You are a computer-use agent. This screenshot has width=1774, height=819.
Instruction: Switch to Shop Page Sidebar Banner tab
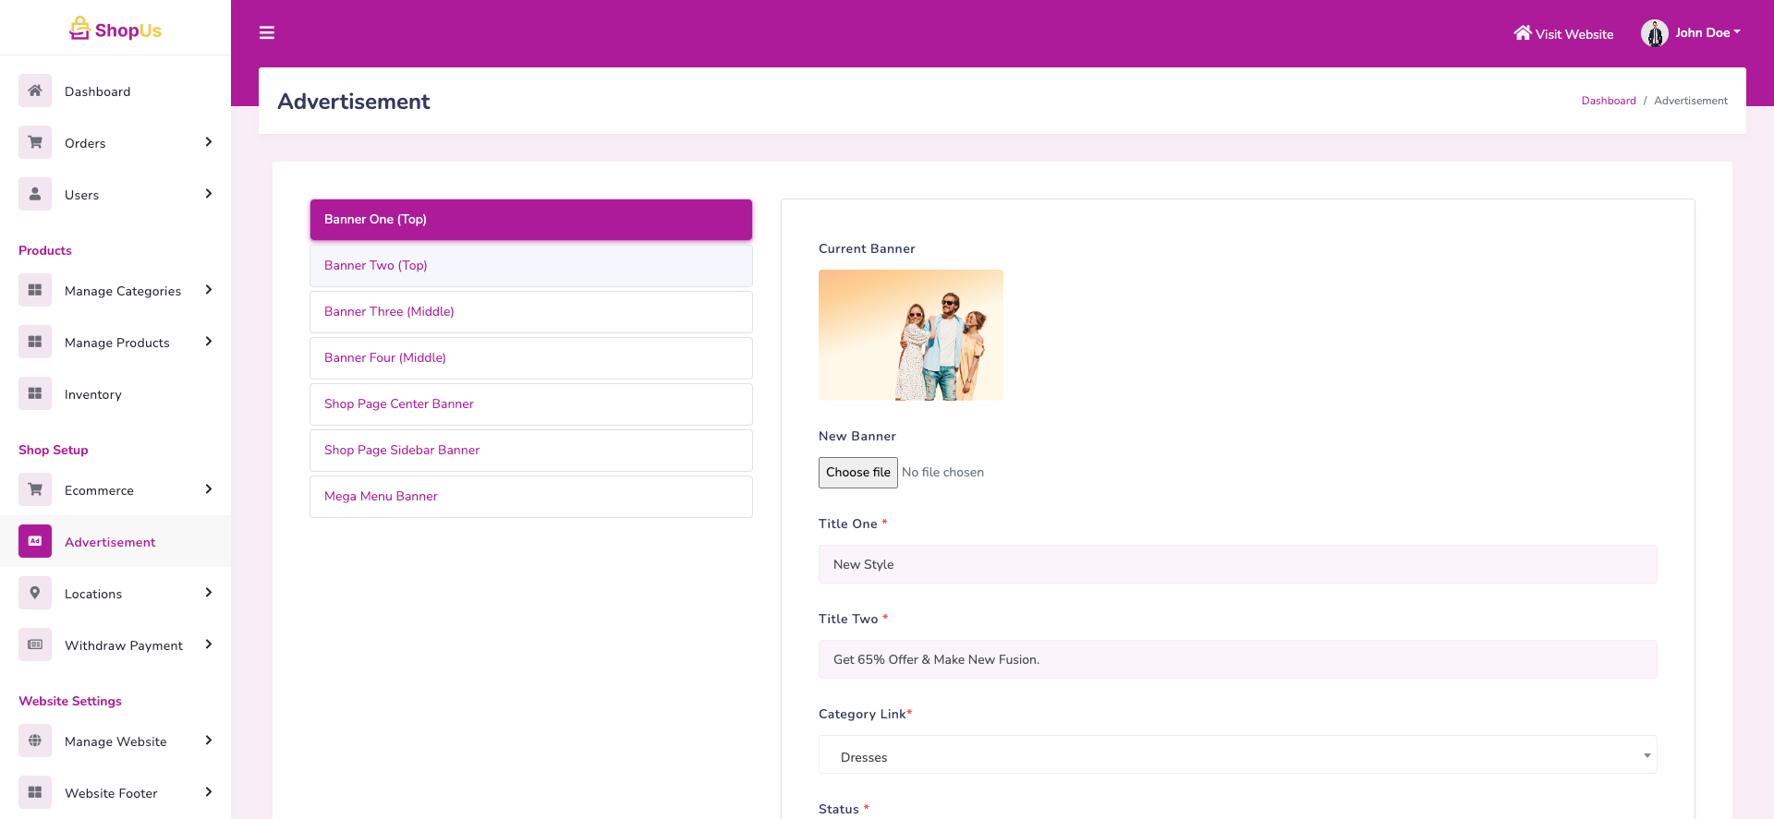[530, 451]
